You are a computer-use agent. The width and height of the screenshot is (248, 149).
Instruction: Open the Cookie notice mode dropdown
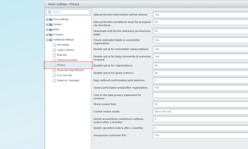(200, 111)
